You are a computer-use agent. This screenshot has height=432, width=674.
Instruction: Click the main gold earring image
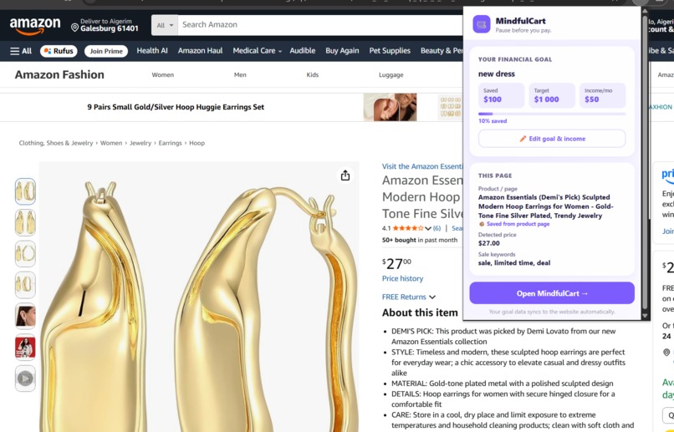pyautogui.click(x=199, y=297)
